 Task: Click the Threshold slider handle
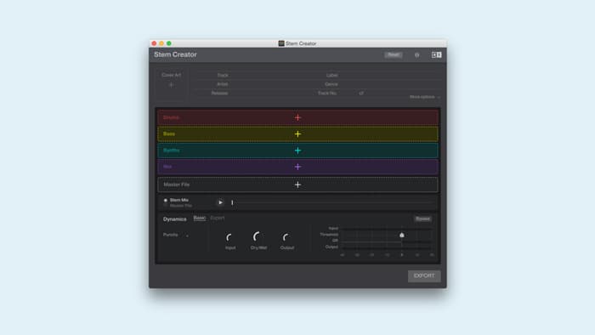coord(401,236)
